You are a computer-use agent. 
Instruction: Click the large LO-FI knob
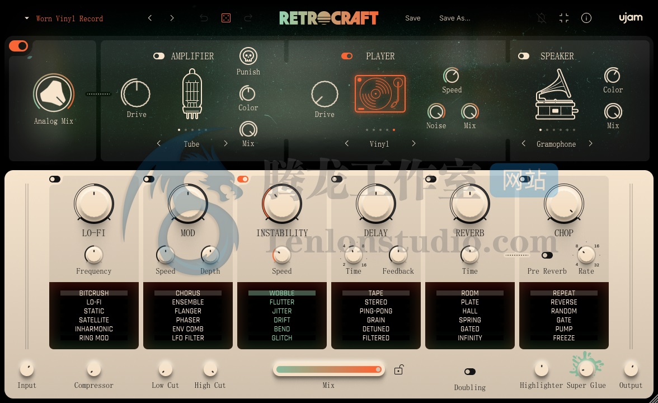(94, 204)
